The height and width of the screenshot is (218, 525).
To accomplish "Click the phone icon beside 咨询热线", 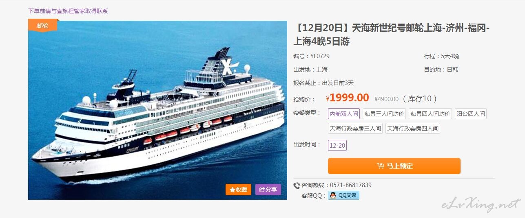I will [297, 185].
